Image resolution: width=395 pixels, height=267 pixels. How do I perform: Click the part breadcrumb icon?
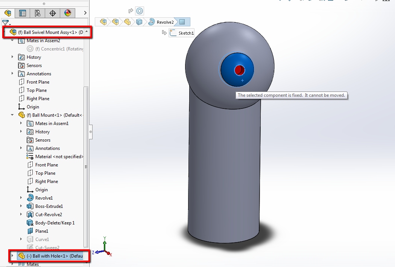pos(127,22)
